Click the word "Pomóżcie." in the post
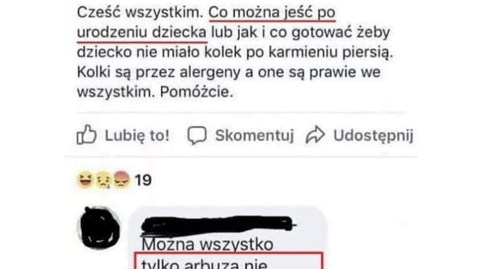 pos(197,92)
